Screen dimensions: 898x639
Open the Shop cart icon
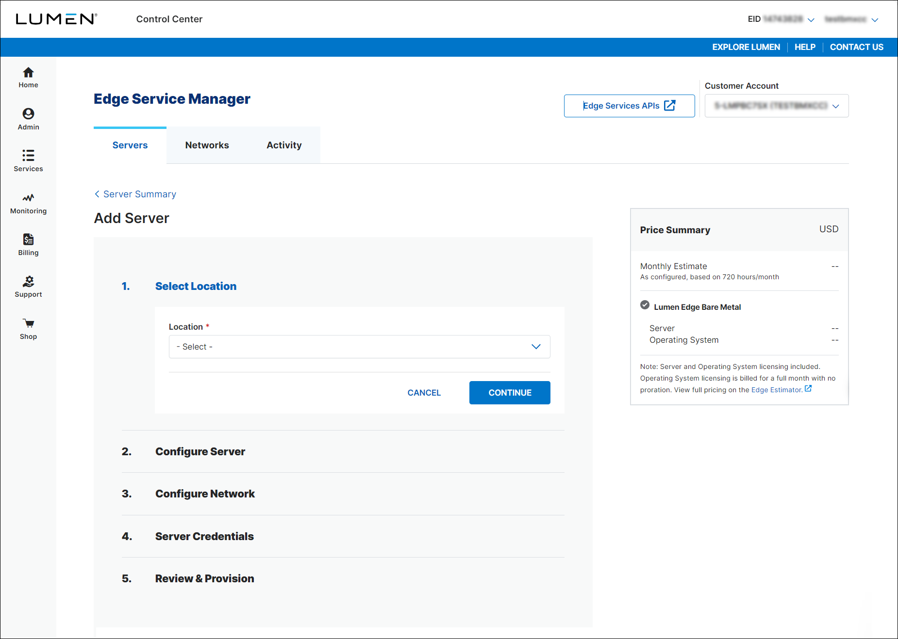[x=28, y=323]
